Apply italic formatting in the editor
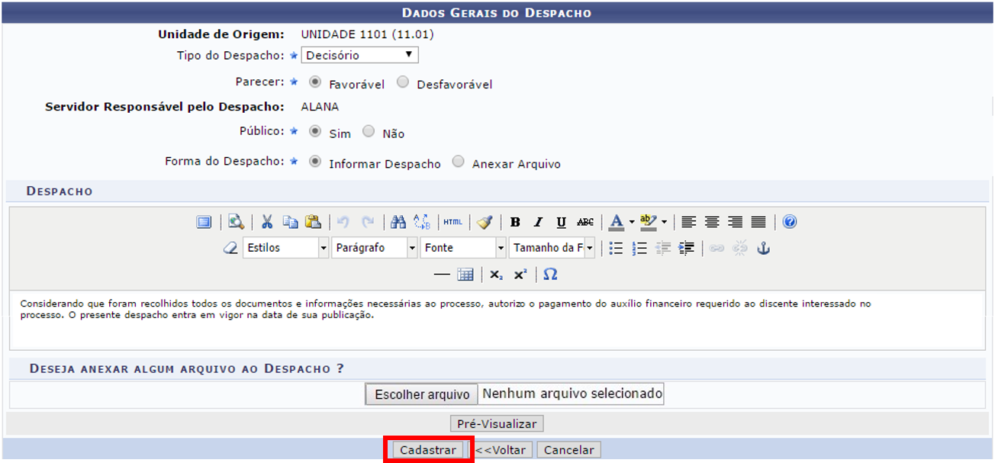 pyautogui.click(x=538, y=222)
